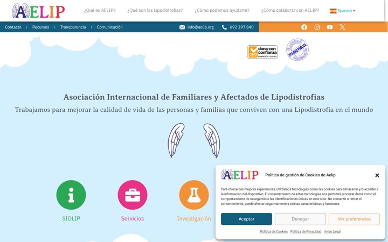388x242 pixels.
Task: Go to the Contacto page
Action: (13, 27)
